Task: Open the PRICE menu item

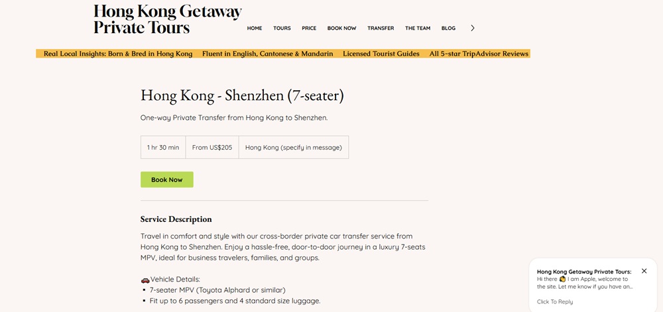Action: (x=309, y=28)
